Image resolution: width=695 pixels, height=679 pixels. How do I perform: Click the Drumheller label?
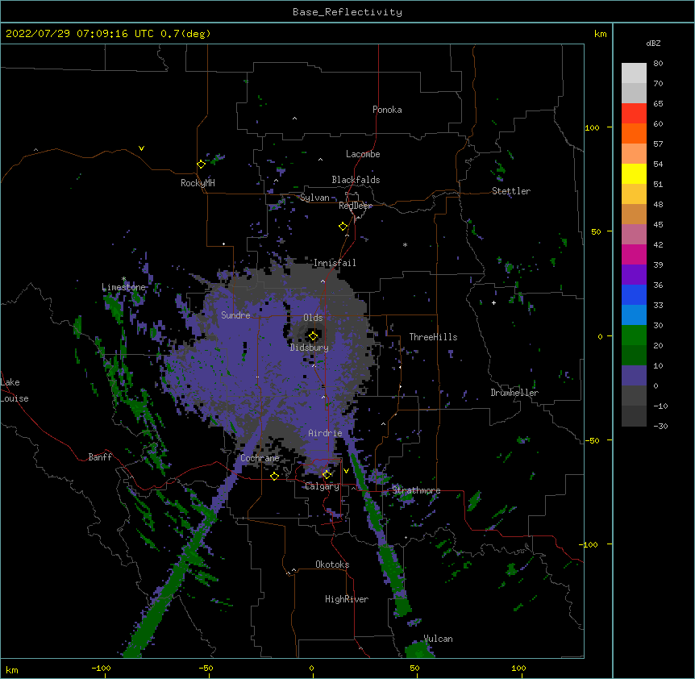pyautogui.click(x=514, y=393)
